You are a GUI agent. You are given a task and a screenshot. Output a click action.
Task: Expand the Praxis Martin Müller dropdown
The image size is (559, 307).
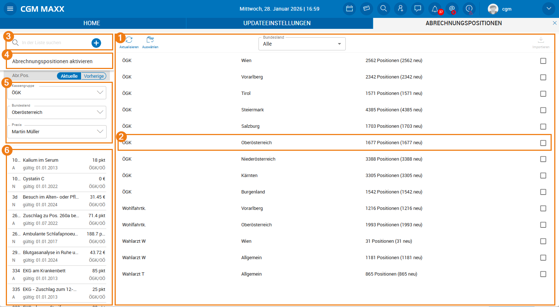[57, 132]
